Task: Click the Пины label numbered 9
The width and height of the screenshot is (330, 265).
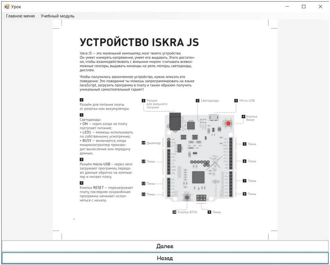Action: 217,212
